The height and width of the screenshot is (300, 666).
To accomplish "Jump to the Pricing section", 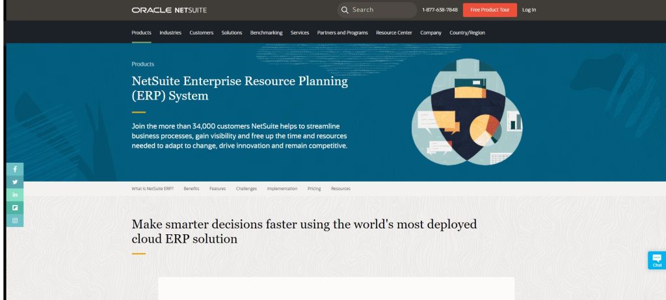I will tap(314, 189).
